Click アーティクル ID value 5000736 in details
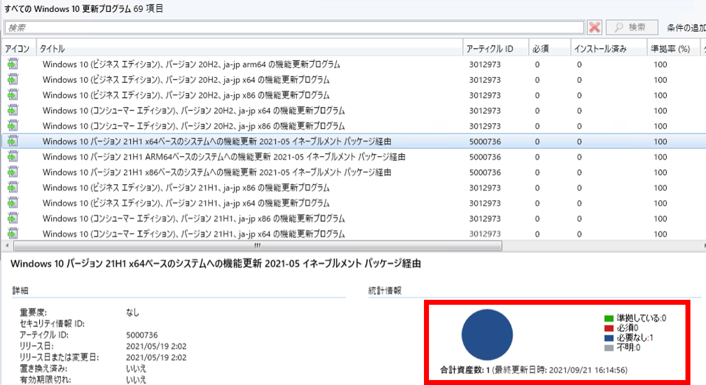Screen dimensions: 706x385 coord(142,335)
